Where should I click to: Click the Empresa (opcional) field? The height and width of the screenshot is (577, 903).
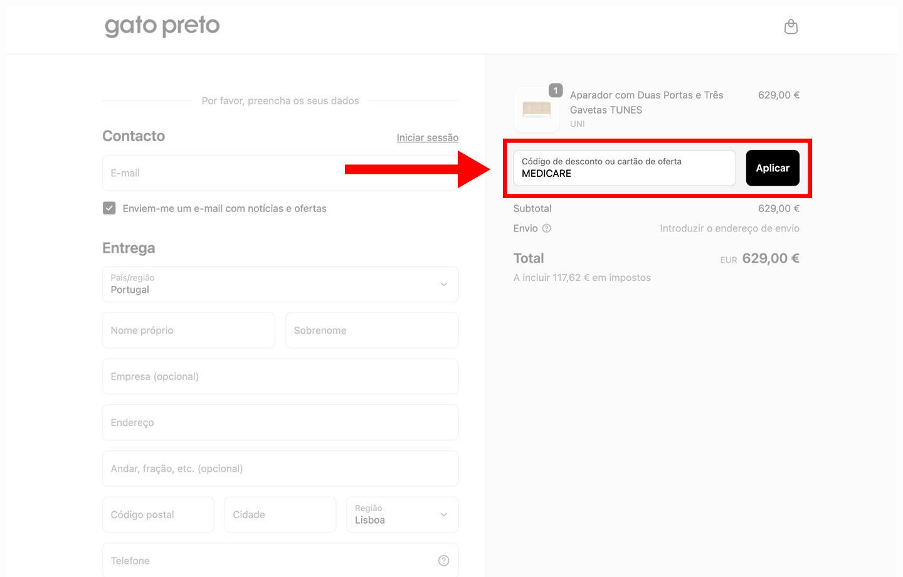click(280, 376)
